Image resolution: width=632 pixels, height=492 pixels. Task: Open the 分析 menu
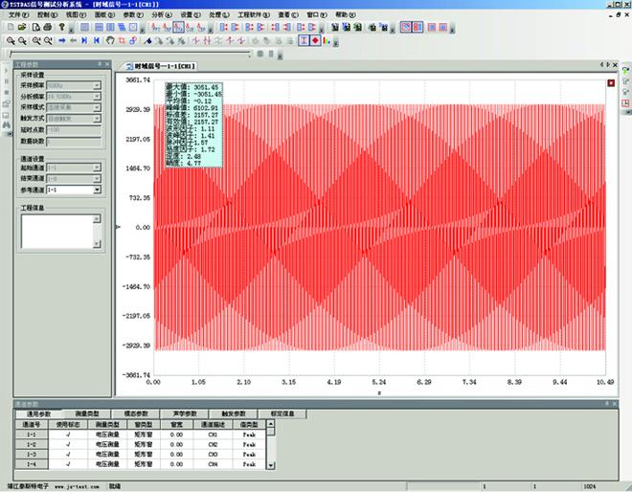coord(162,16)
